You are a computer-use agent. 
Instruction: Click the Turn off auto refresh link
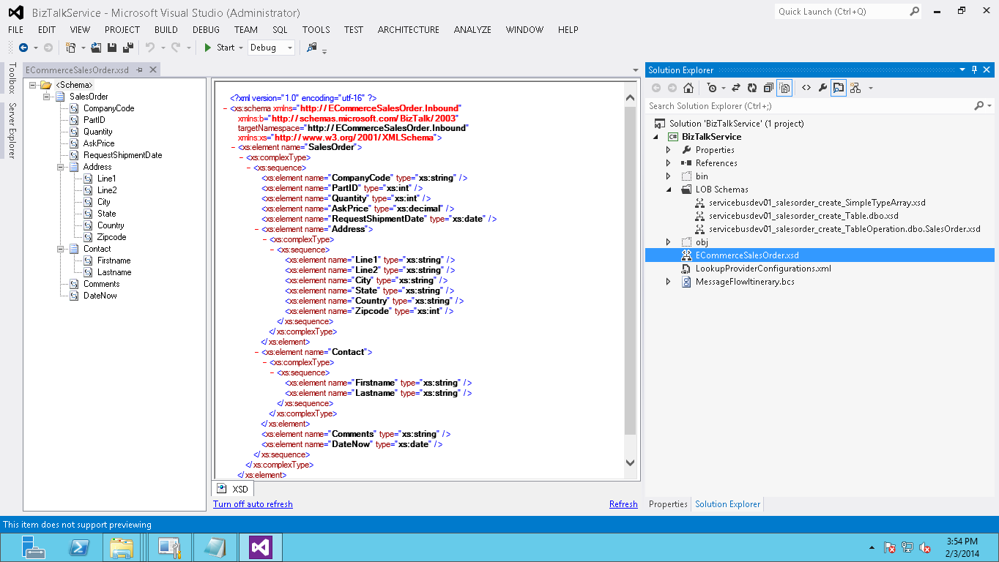point(253,504)
